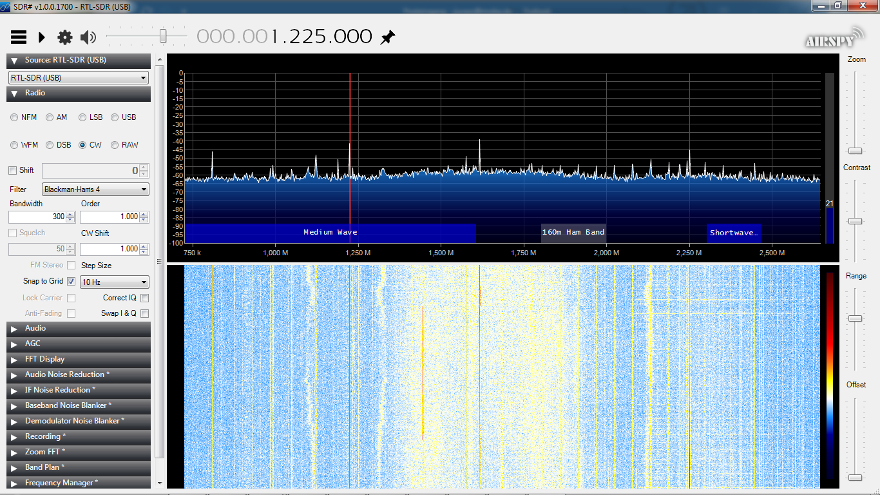Adjust the Contrast slider

click(x=855, y=221)
